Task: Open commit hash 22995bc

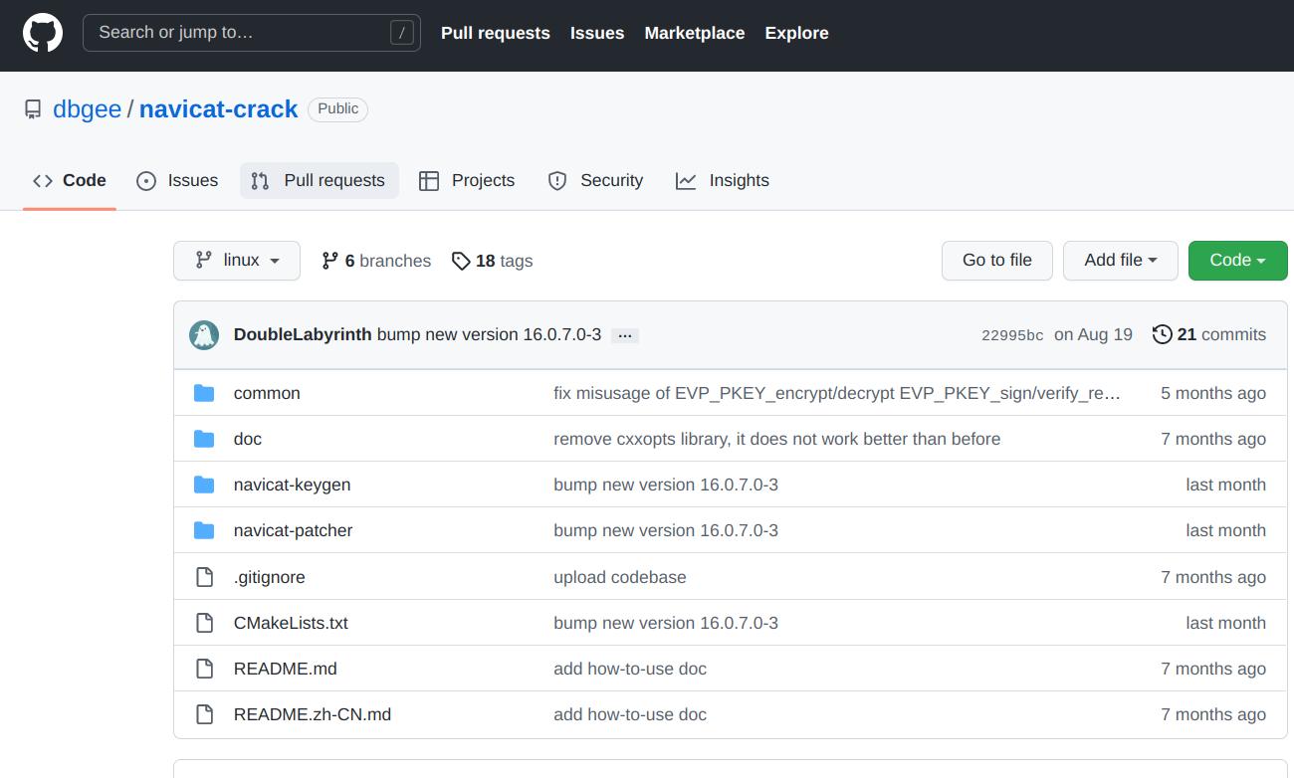Action: point(1012,335)
